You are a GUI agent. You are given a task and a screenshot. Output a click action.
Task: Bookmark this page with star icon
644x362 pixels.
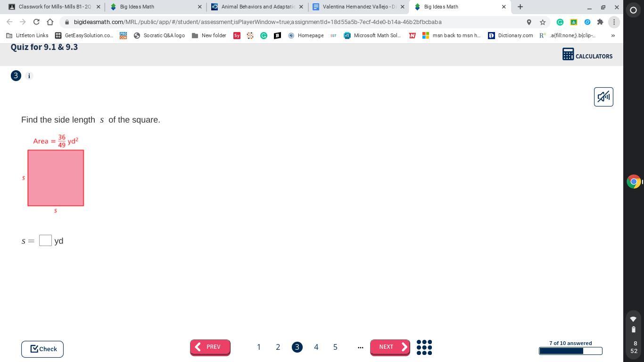543,22
